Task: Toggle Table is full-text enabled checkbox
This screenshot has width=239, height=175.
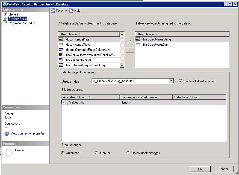Action: click(180, 81)
